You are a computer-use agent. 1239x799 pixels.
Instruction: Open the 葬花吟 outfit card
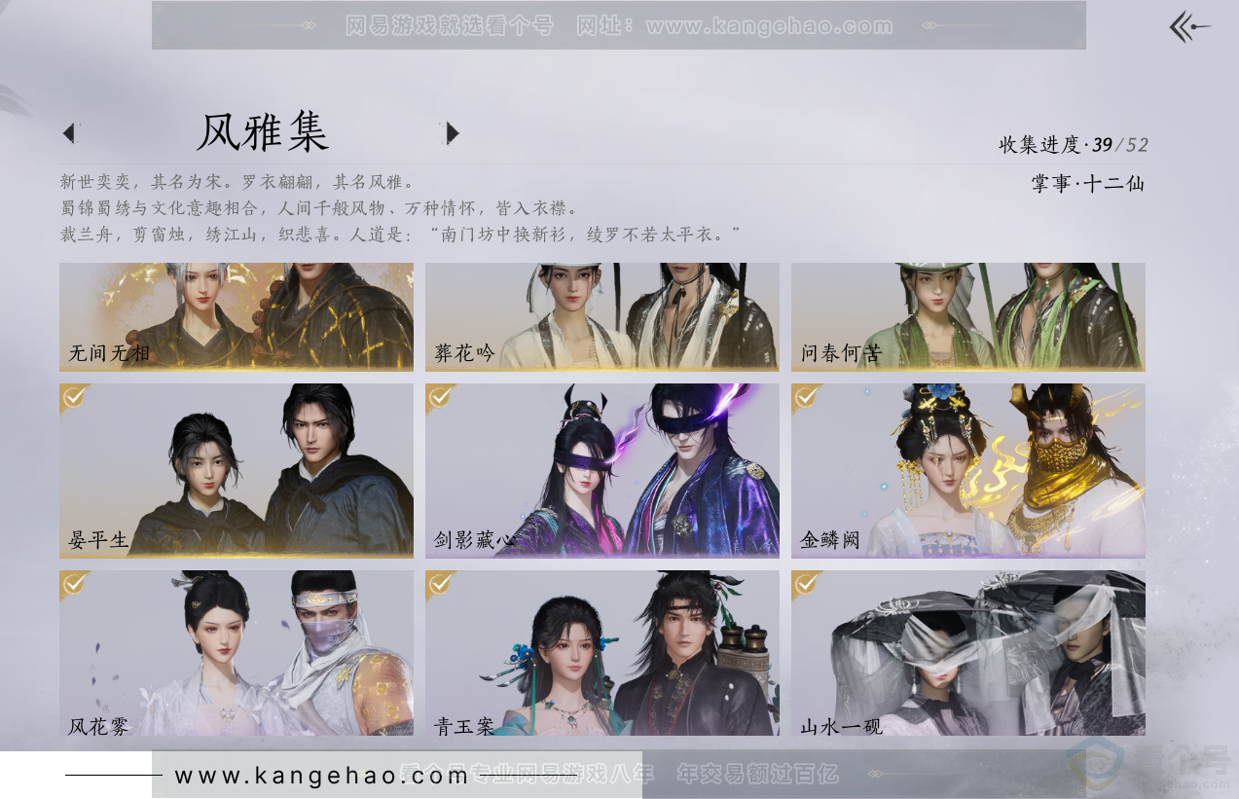602,316
